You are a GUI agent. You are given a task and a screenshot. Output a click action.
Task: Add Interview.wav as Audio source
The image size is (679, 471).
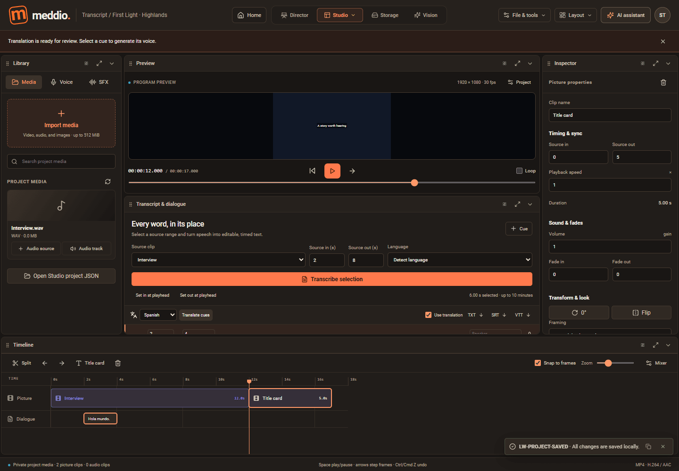36,249
